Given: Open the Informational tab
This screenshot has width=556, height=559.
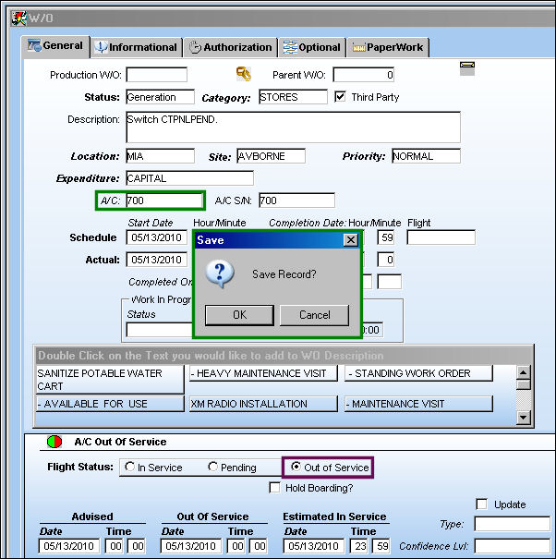Looking at the screenshot, I should point(136,47).
